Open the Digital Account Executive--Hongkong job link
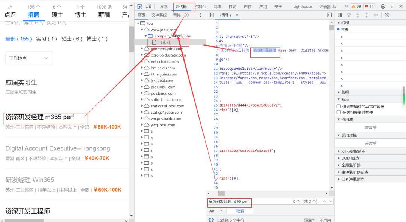The height and width of the screenshot is (222, 406). point(58,148)
